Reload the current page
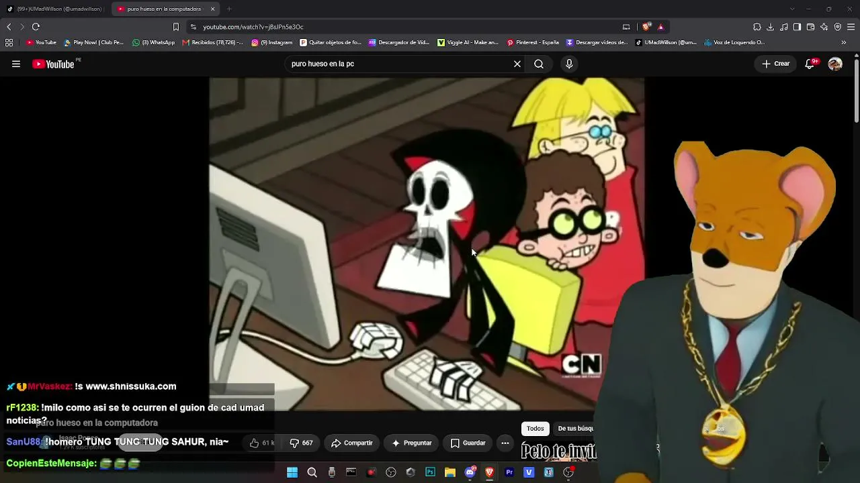The image size is (860, 483). [x=36, y=27]
